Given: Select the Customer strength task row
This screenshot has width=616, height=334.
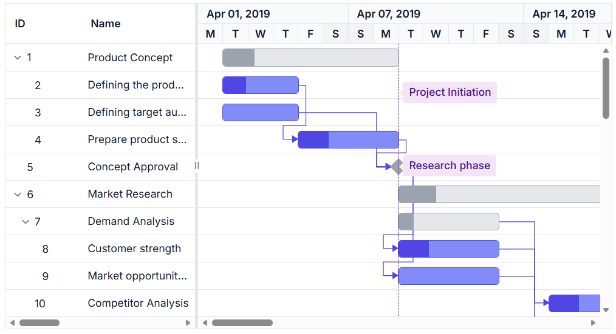Looking at the screenshot, I should [100, 249].
